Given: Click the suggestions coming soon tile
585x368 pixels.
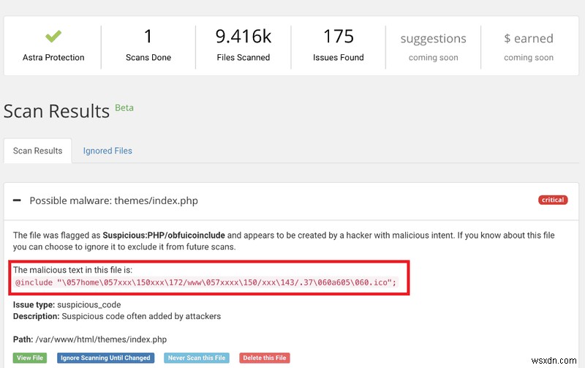Looking at the screenshot, I should 433,46.
